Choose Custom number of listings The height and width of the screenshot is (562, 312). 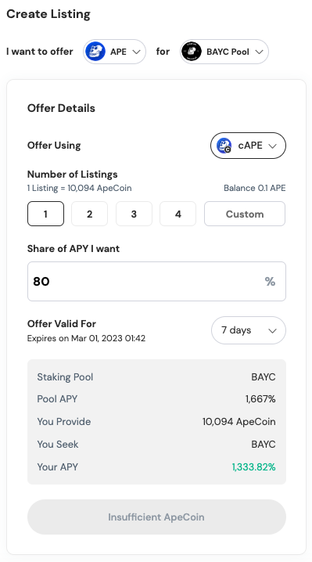tap(245, 214)
